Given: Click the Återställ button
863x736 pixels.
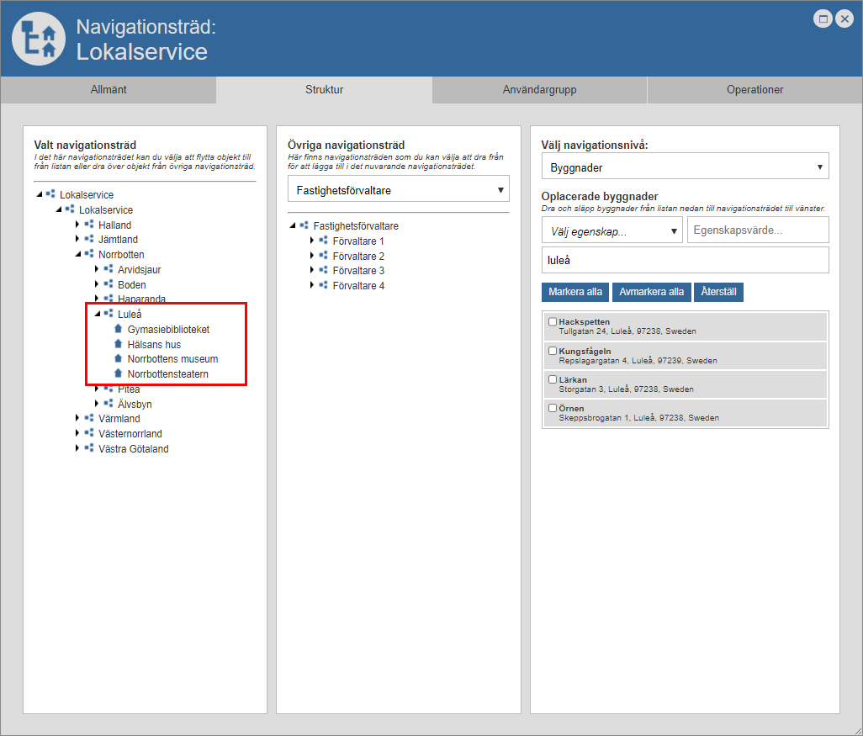Looking at the screenshot, I should 718,292.
